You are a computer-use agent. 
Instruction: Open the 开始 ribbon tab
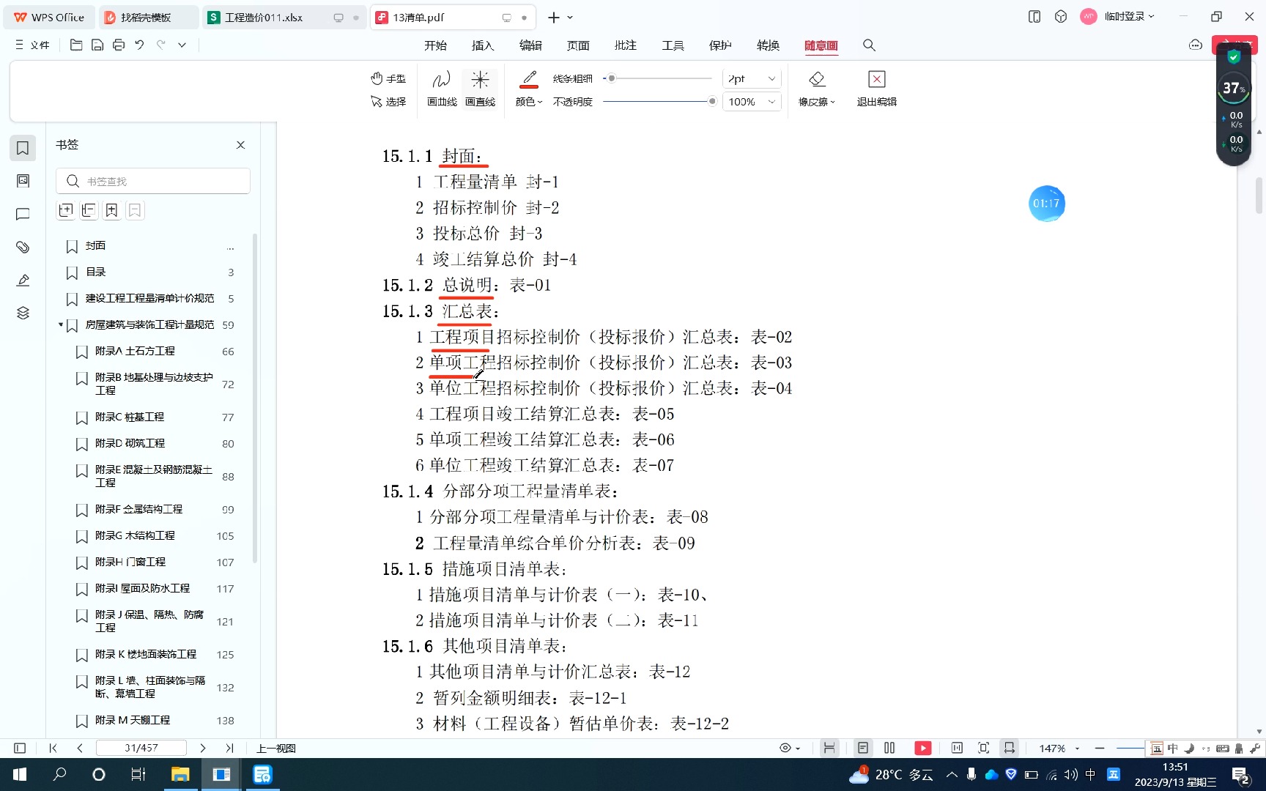pyautogui.click(x=435, y=45)
